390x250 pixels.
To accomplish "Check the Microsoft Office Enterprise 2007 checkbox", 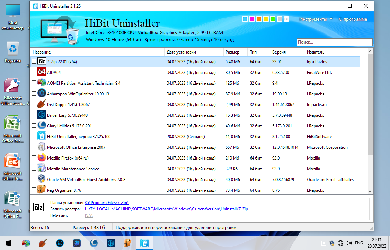I will coord(34,147).
